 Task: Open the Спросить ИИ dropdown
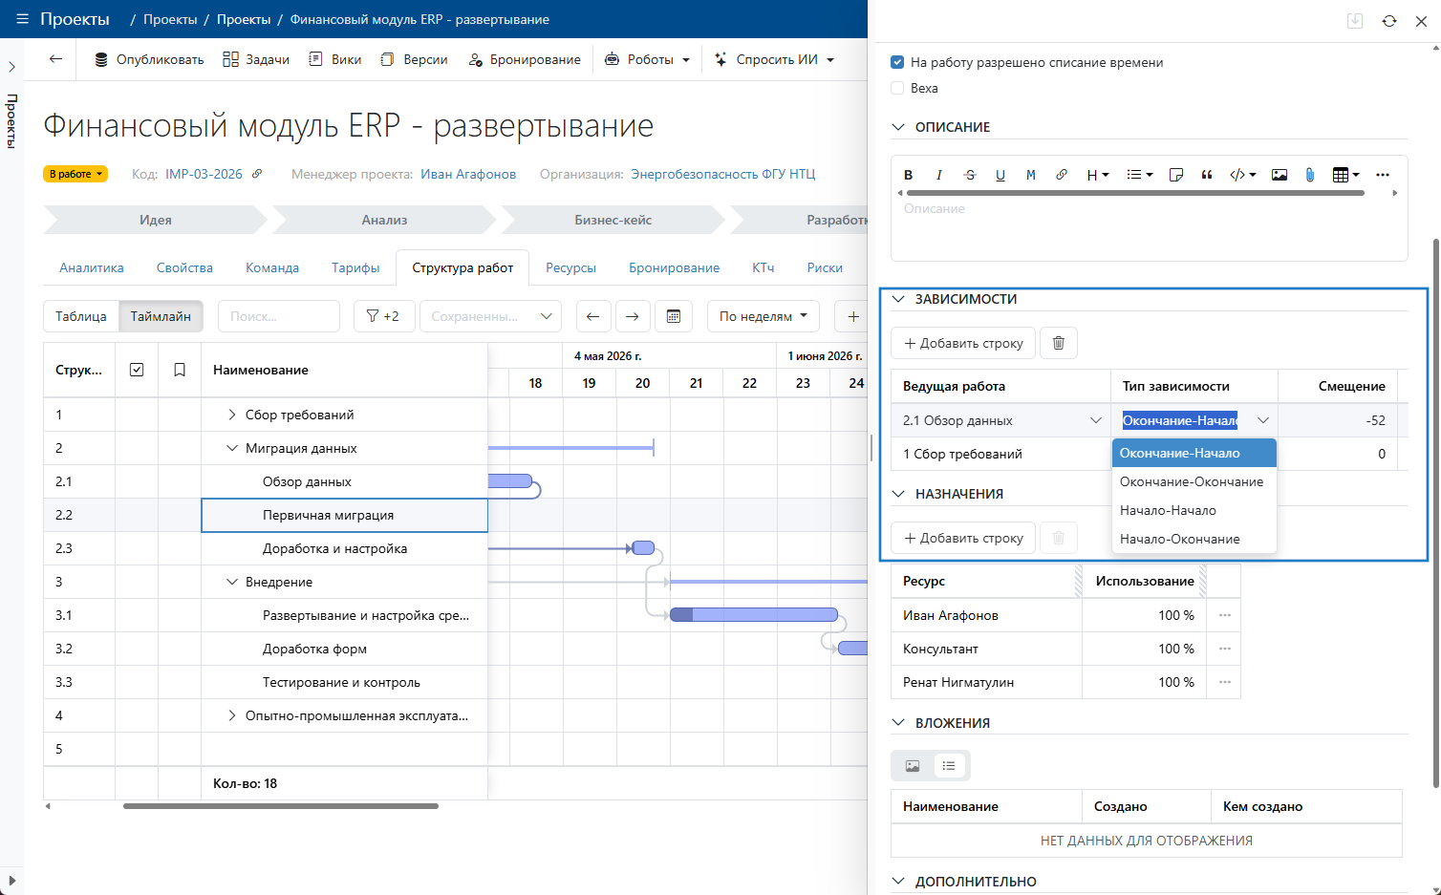[x=775, y=59]
